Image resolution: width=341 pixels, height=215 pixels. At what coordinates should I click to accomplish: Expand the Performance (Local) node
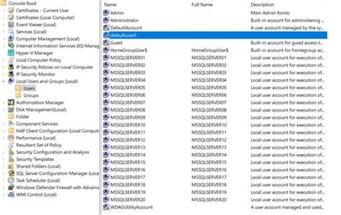3,138
